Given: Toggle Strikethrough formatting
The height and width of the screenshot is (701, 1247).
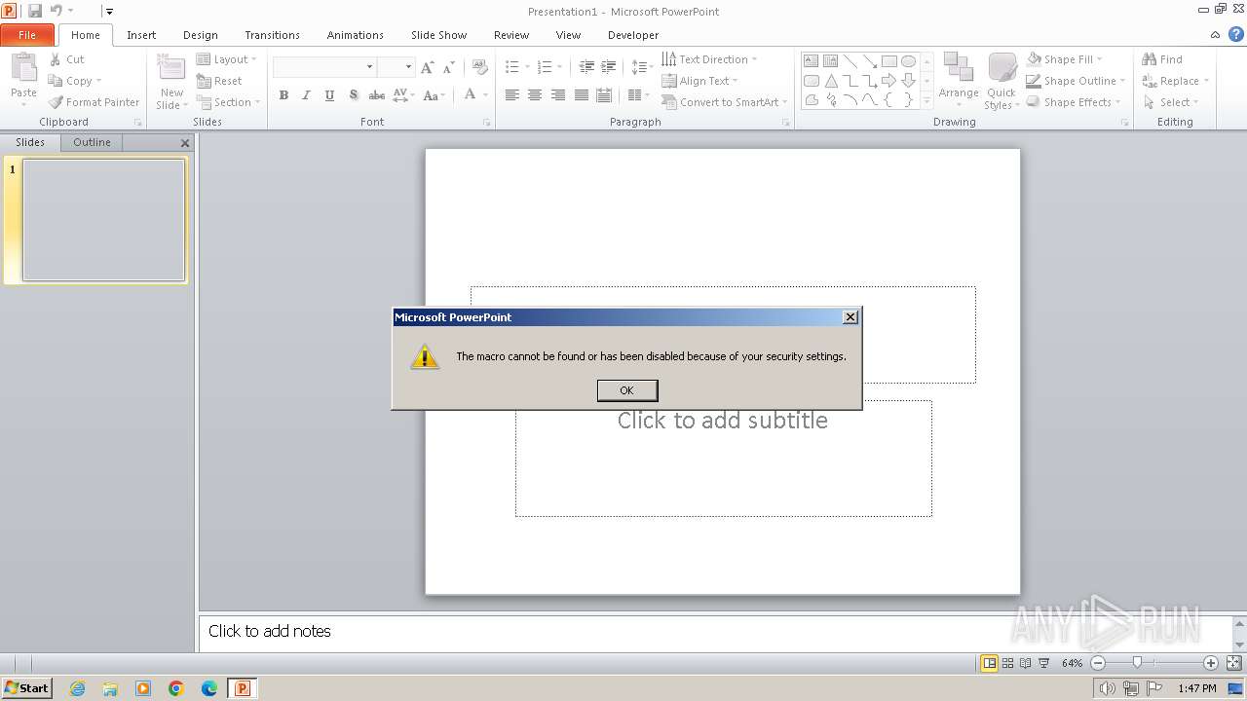Looking at the screenshot, I should tap(376, 95).
